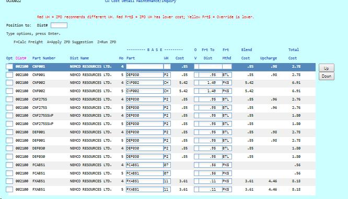Click the Dist# column header
The height and width of the screenshot is (199, 348).
coord(21,58)
